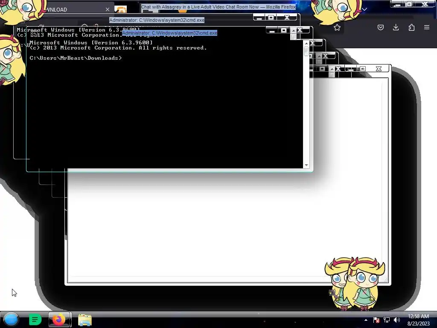This screenshot has height=328, width=437.
Task: Restore down the Firefox window
Action: point(410,4)
